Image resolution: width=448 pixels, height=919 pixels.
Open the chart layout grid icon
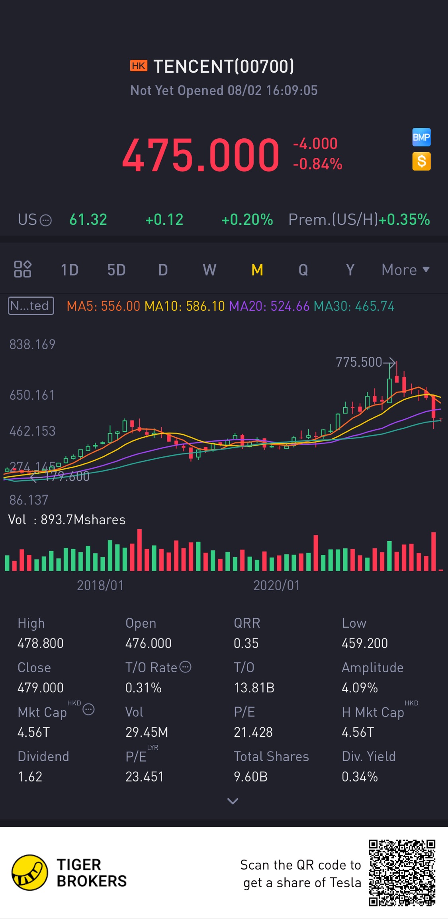tap(23, 269)
